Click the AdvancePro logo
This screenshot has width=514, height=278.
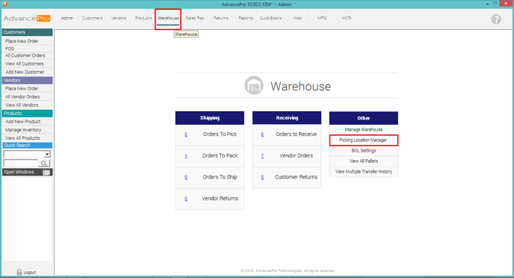[x=27, y=19]
